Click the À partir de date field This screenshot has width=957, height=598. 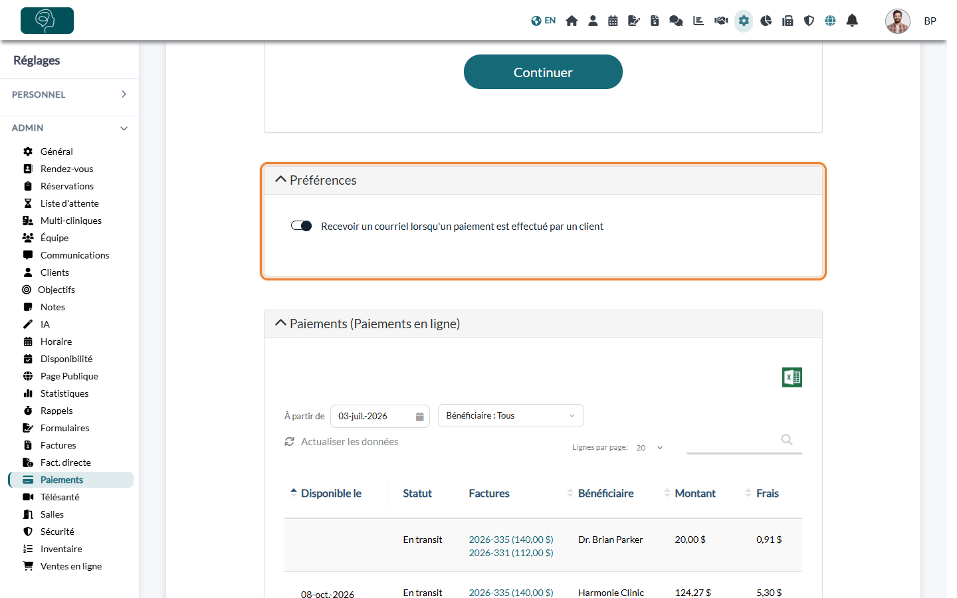click(380, 417)
